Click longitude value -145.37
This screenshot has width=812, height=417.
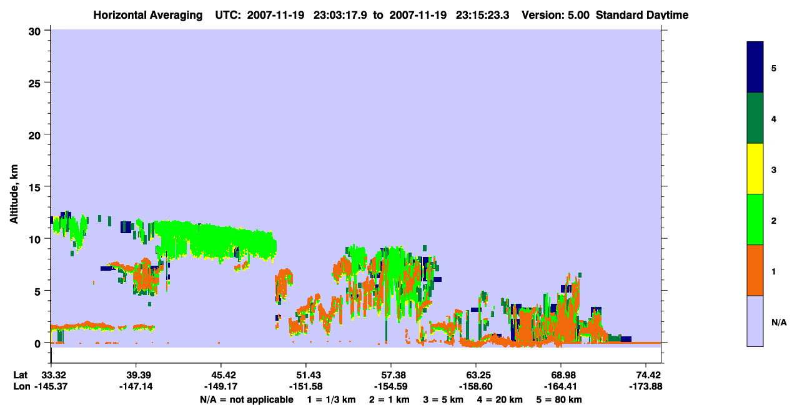click(x=52, y=387)
